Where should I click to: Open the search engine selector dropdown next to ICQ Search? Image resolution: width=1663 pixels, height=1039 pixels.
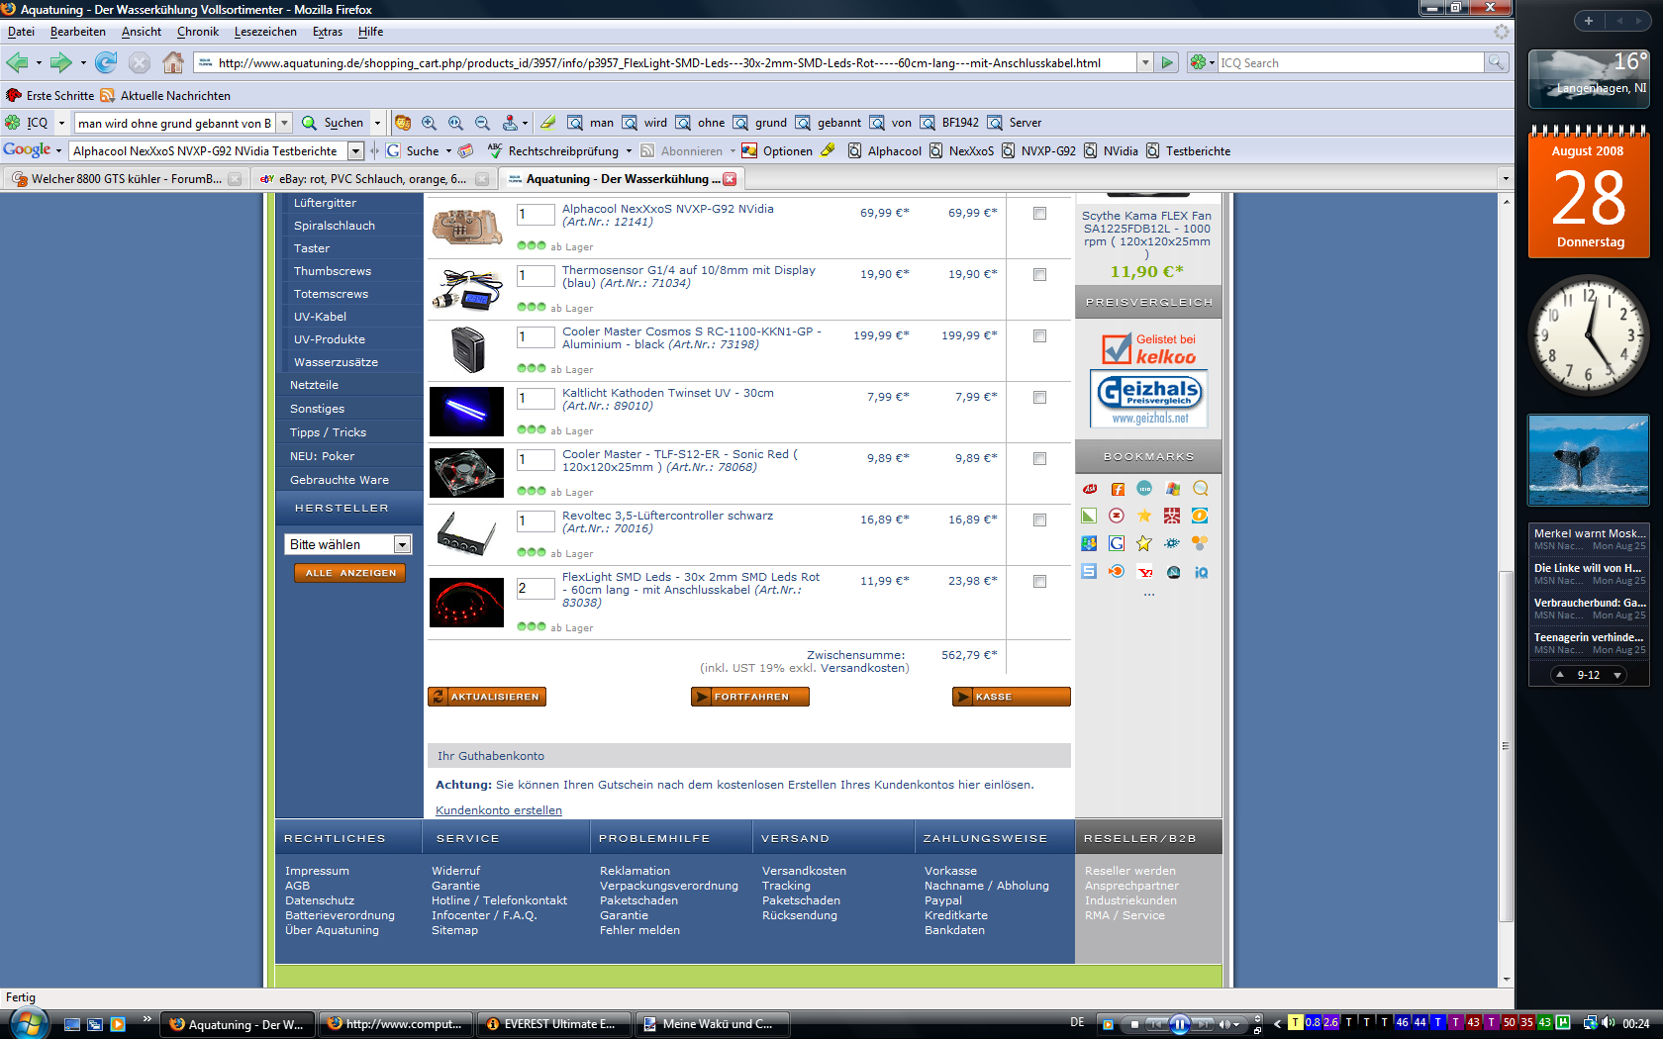click(x=1202, y=62)
